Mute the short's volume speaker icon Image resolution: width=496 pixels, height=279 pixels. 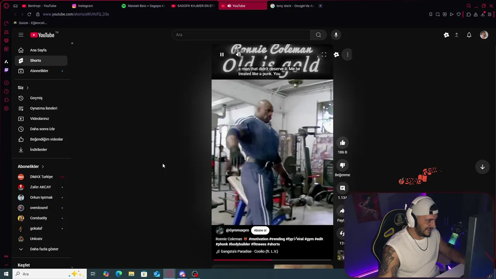coord(238,55)
